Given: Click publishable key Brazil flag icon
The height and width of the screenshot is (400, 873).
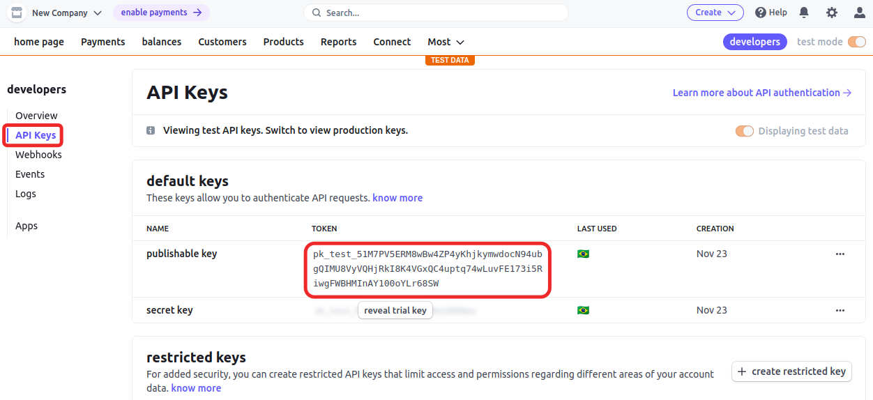Looking at the screenshot, I should (x=583, y=254).
